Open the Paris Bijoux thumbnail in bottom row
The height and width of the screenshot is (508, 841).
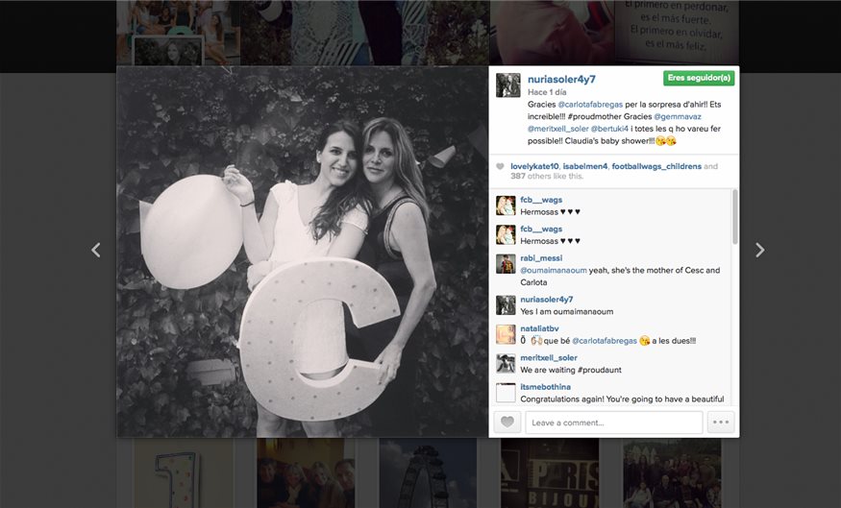pos(550,473)
